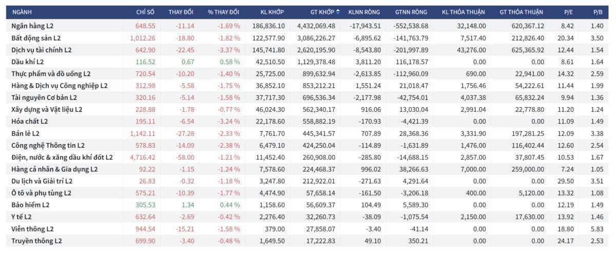The image size is (616, 254).
Task: Select the Hóa chất L2 row name
Action: pos(29,121)
